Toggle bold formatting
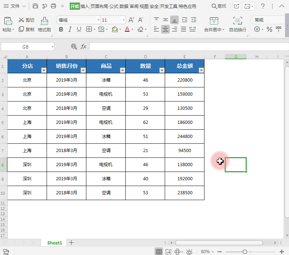The height and width of the screenshot is (255, 289). (61, 30)
